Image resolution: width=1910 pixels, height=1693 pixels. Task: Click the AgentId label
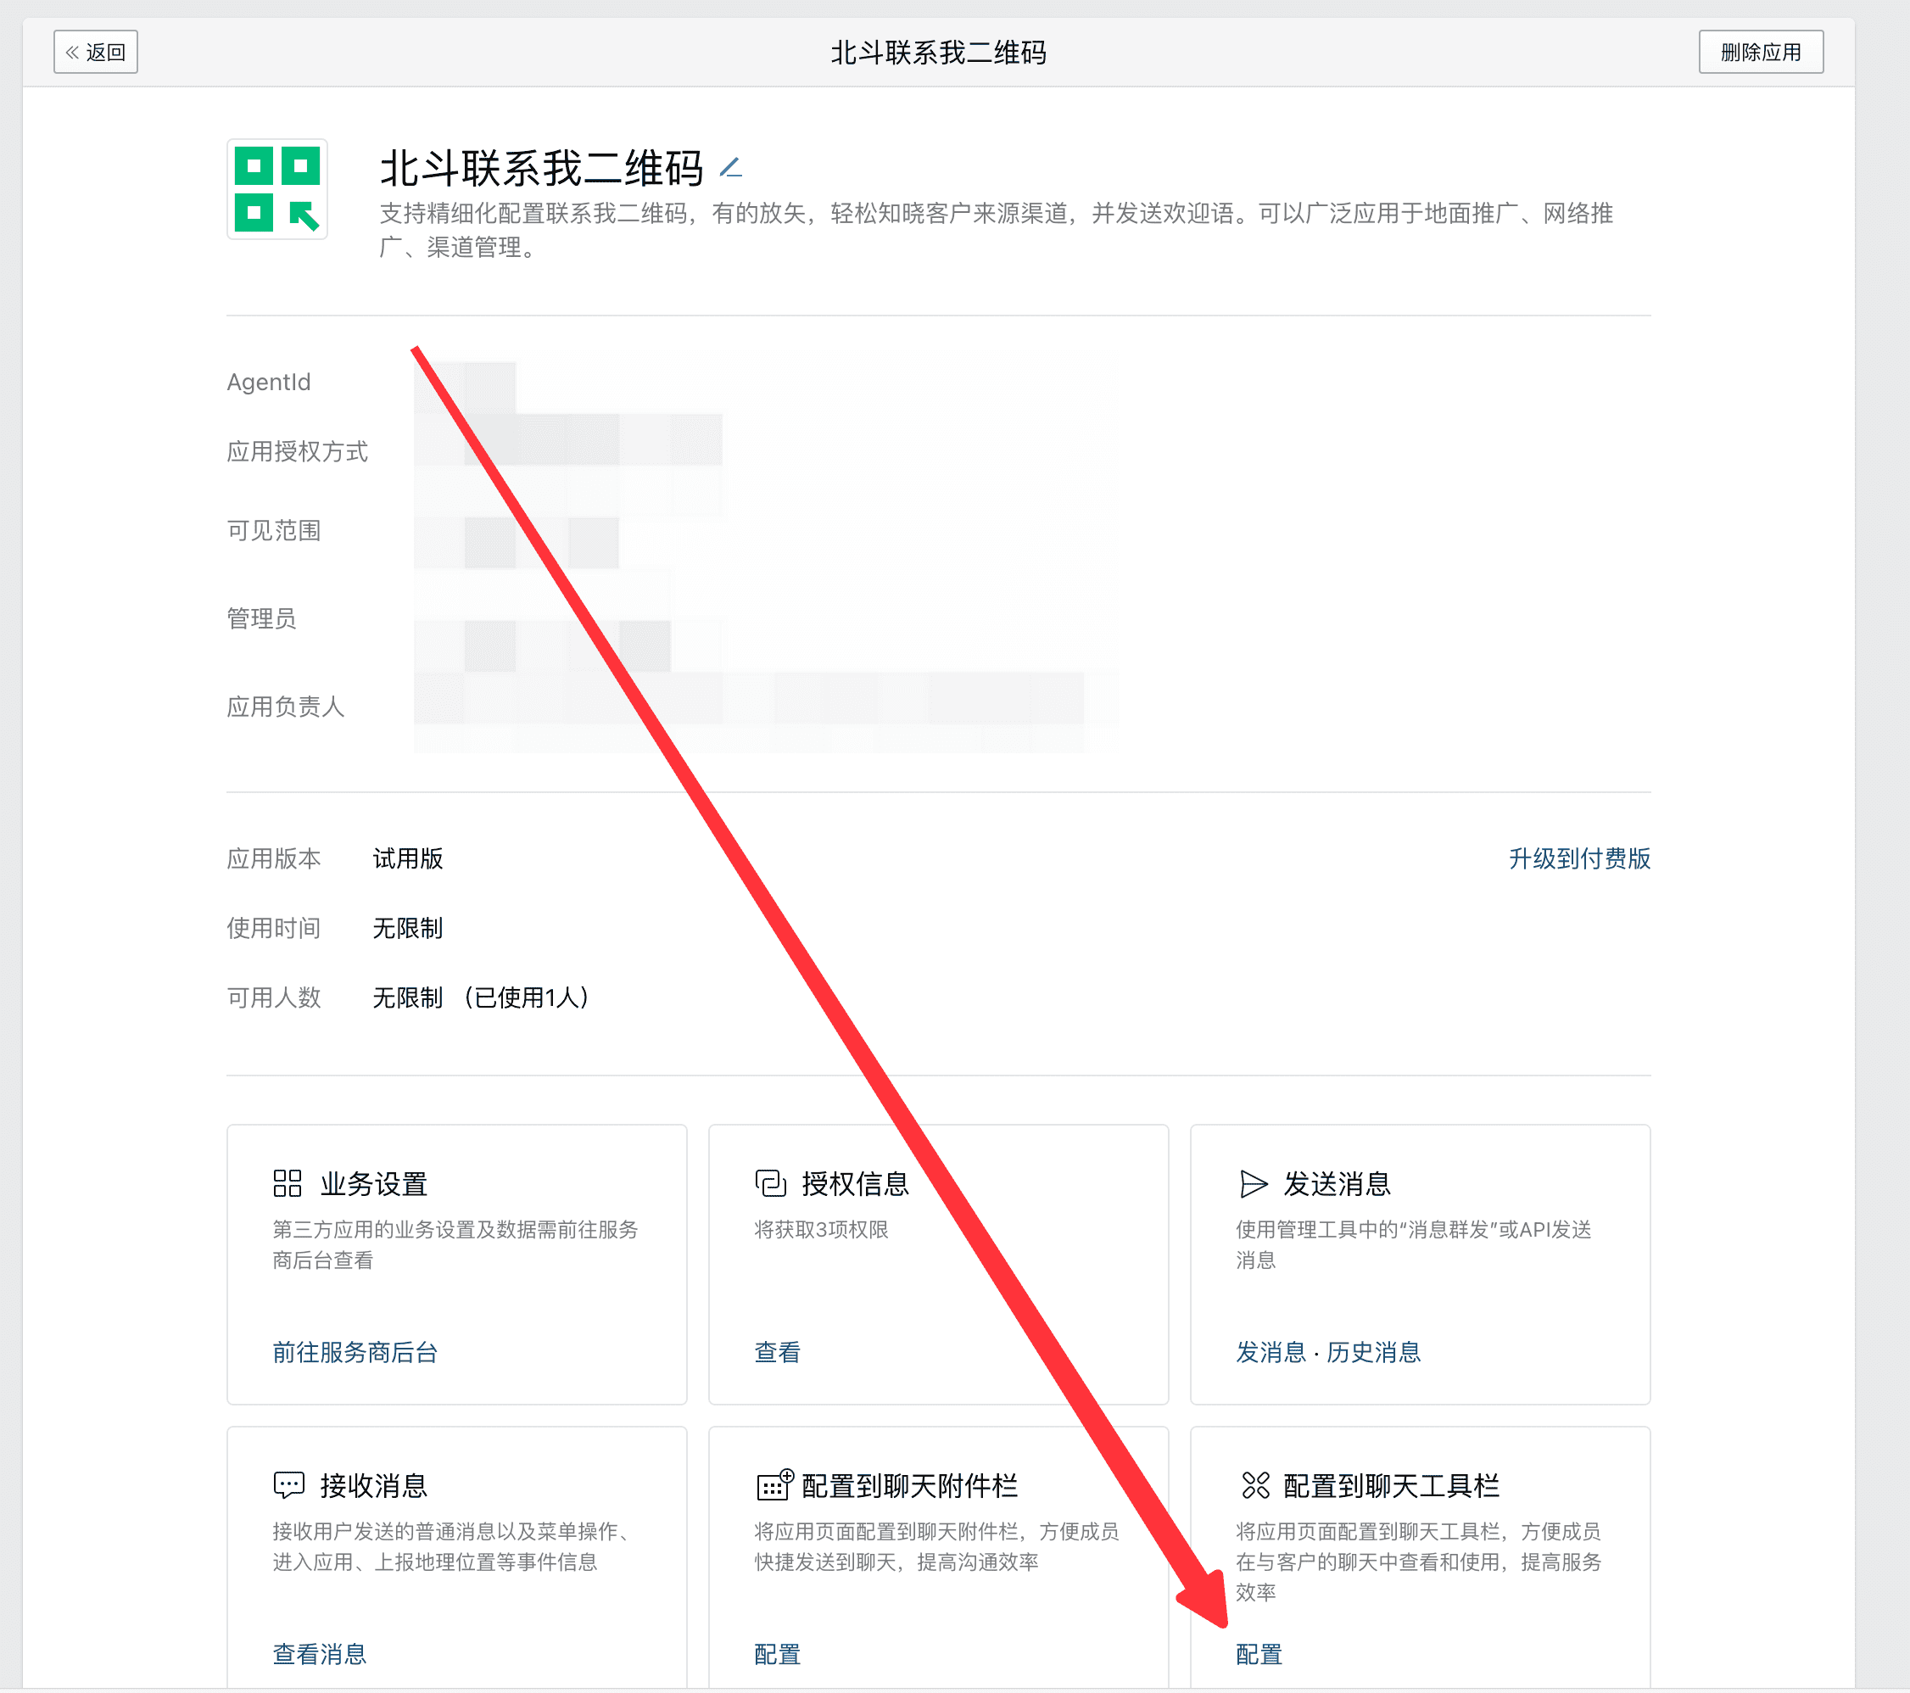pos(268,381)
